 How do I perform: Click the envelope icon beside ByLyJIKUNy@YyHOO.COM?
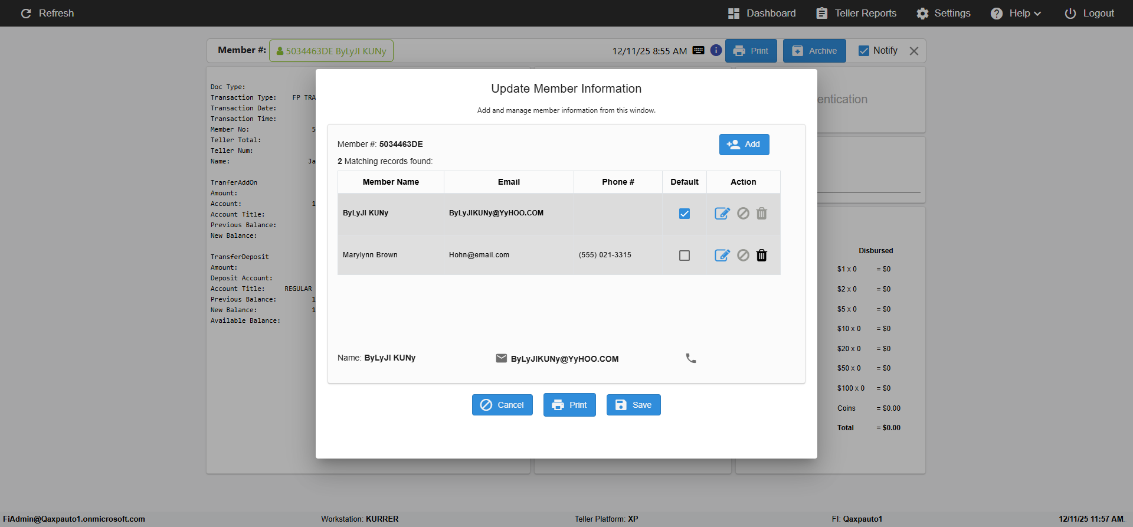click(502, 358)
